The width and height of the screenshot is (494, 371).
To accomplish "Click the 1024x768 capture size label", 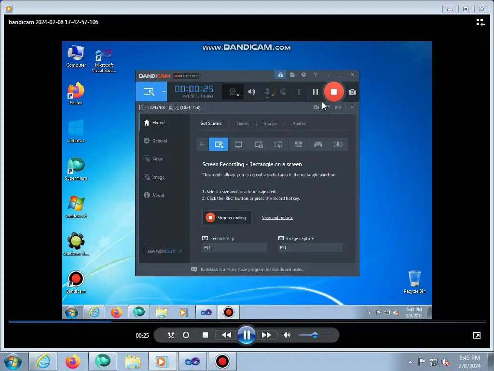I will tap(156, 108).
